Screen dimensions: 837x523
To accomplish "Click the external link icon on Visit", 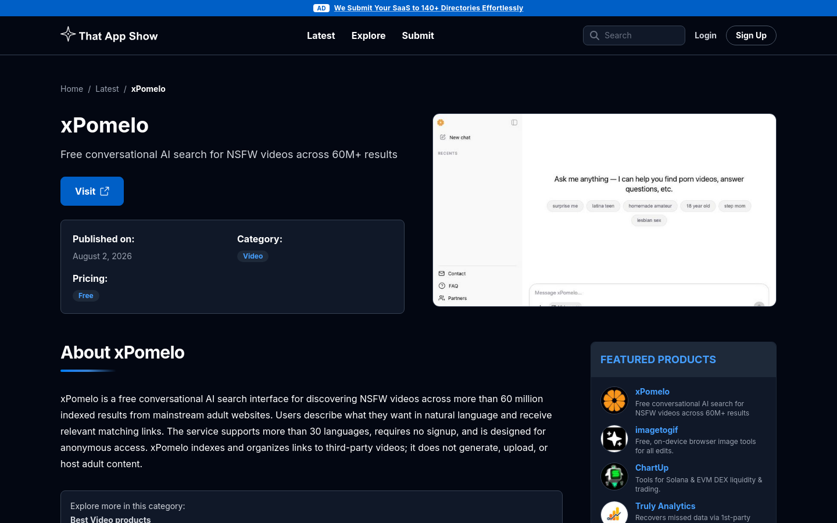I will [x=105, y=191].
